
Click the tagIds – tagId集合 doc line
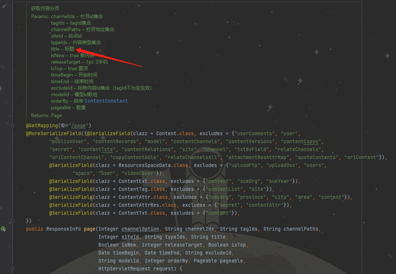[x=71, y=23]
